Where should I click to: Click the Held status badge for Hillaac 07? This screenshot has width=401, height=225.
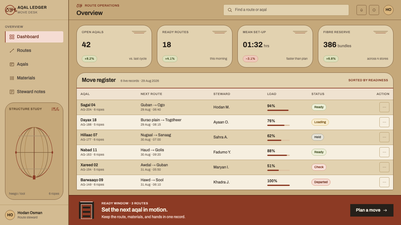[x=318, y=137]
